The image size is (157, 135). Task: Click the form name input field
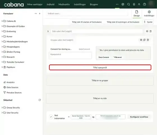coord(87,13)
